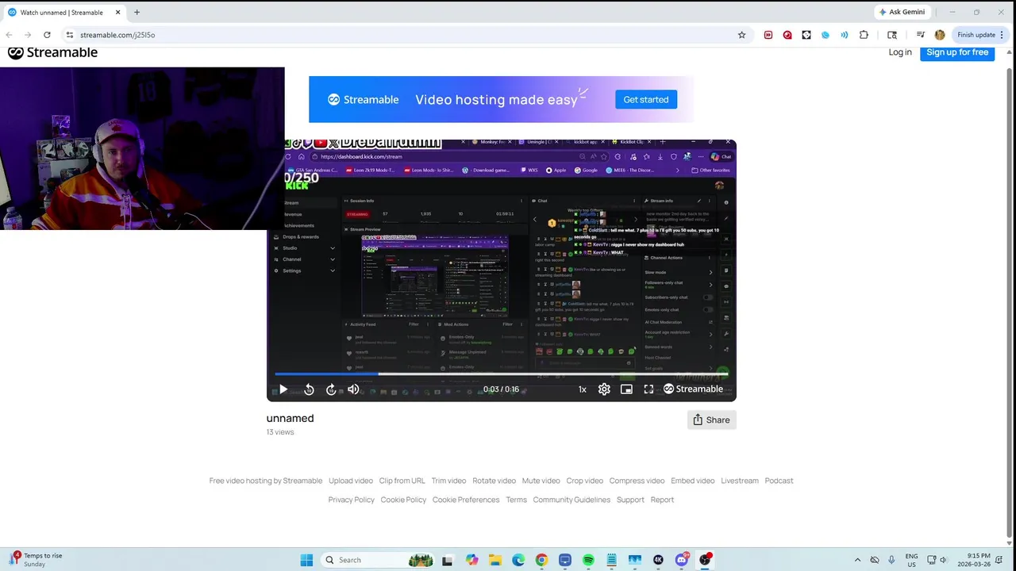Bookmark this page with star icon
This screenshot has width=1016, height=571.
(742, 35)
